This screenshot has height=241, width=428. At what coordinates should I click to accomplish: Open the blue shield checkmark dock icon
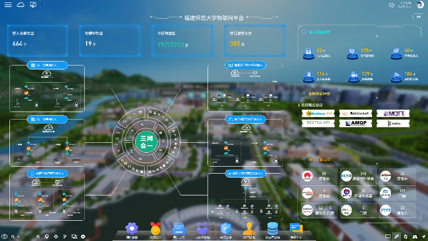tap(226, 229)
